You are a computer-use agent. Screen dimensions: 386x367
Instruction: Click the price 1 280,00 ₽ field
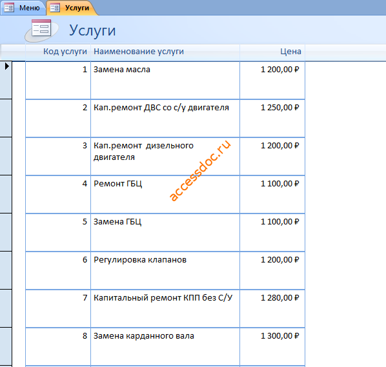point(272,309)
